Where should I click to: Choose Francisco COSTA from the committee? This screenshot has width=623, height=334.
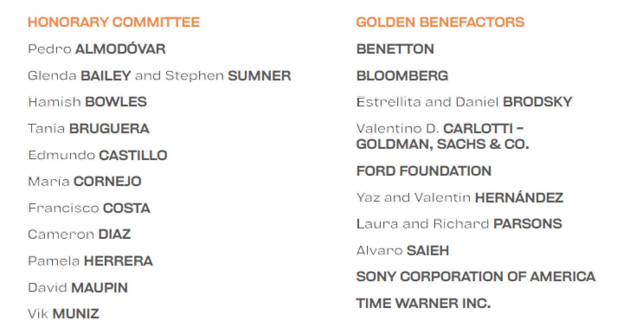tap(89, 208)
